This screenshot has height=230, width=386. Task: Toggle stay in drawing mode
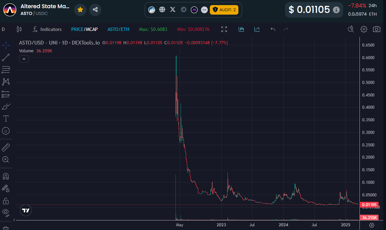coord(6,189)
